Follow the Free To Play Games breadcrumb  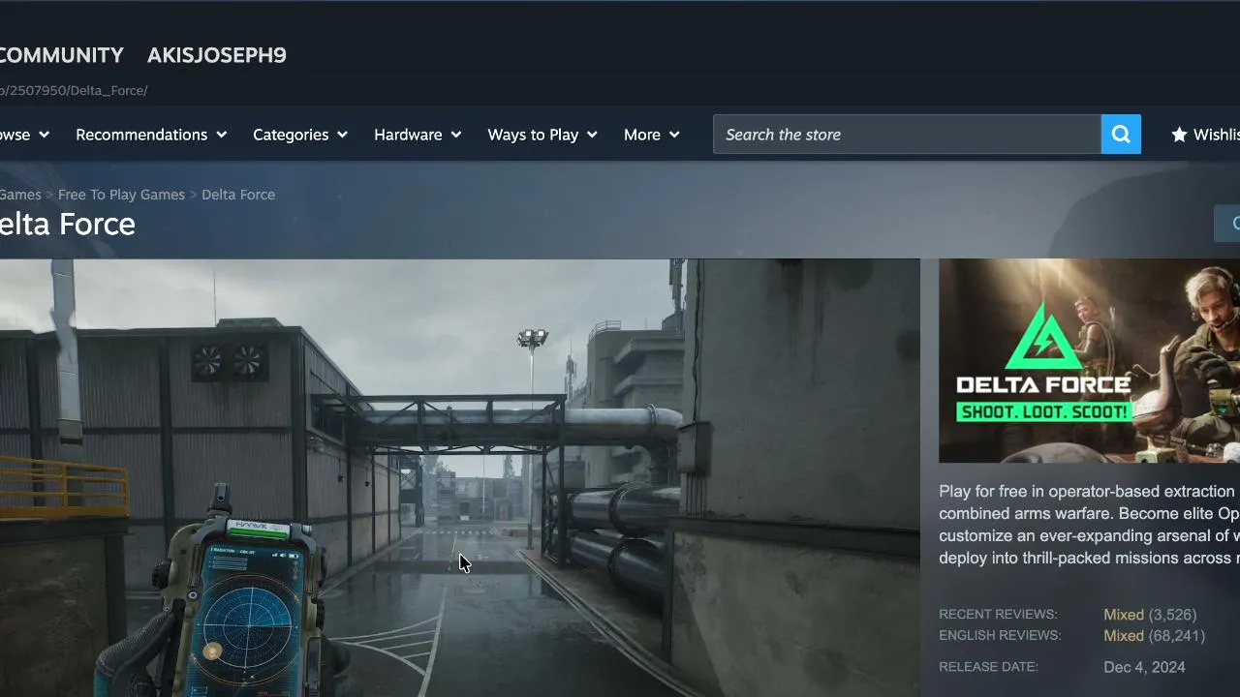point(121,195)
